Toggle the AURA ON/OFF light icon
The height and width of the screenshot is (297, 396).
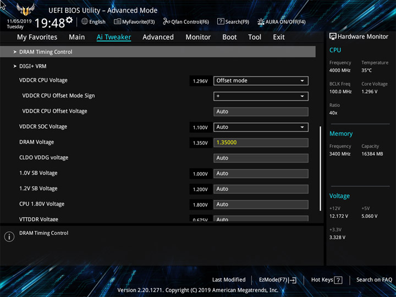(261, 21)
